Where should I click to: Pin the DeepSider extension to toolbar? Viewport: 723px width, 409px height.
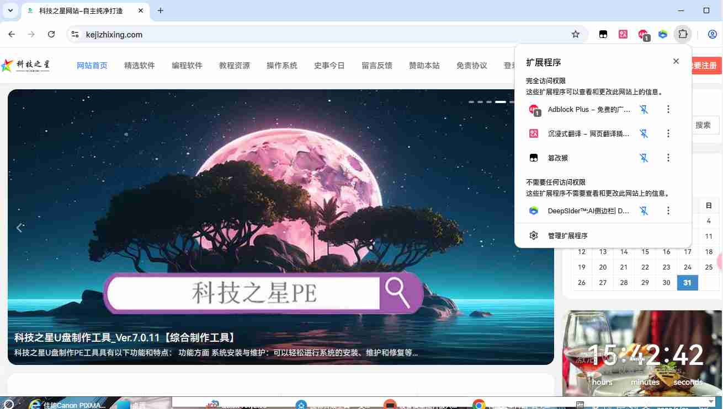[644, 211]
